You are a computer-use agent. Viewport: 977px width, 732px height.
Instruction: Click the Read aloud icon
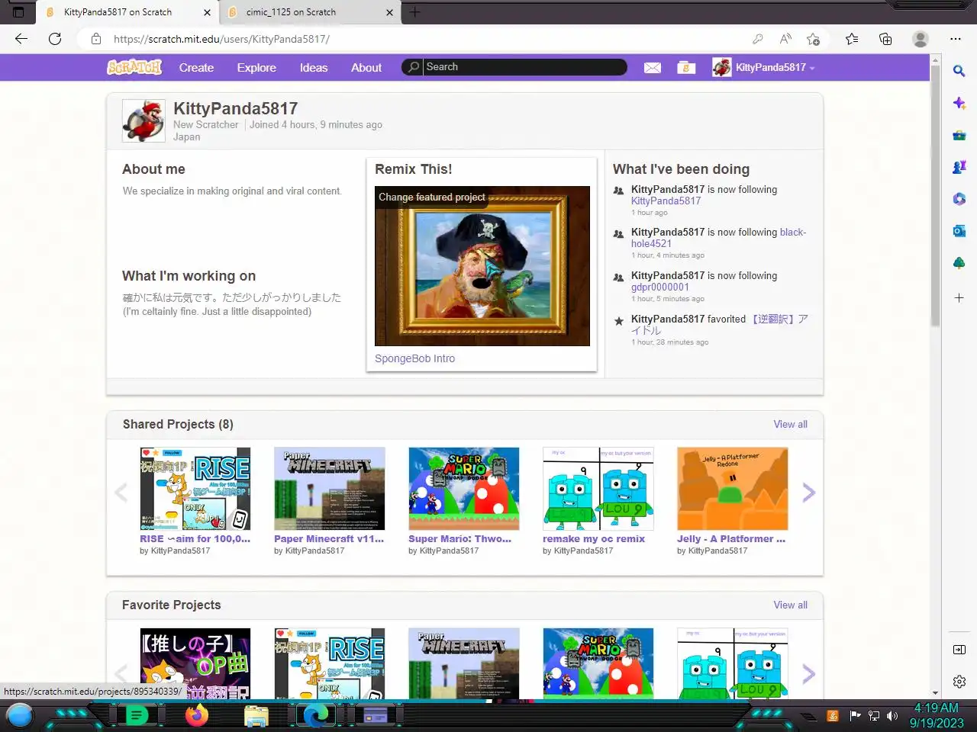pyautogui.click(x=785, y=39)
